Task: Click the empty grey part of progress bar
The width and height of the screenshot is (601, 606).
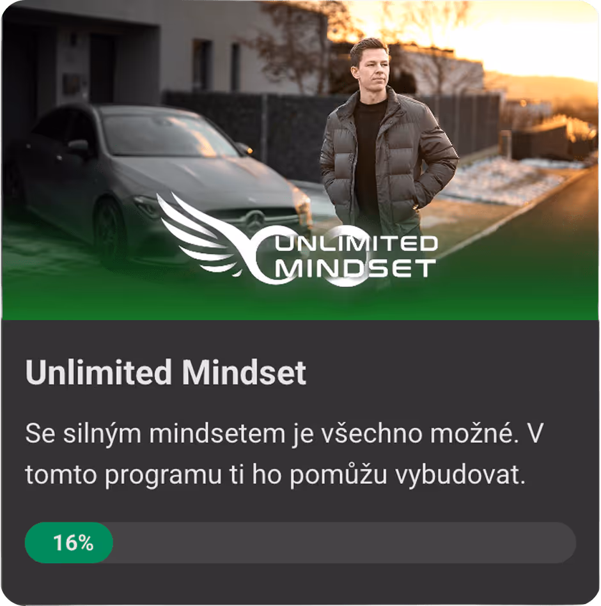Action: pyautogui.click(x=344, y=543)
